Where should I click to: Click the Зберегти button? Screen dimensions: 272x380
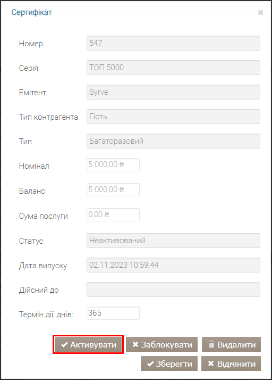[169, 364]
